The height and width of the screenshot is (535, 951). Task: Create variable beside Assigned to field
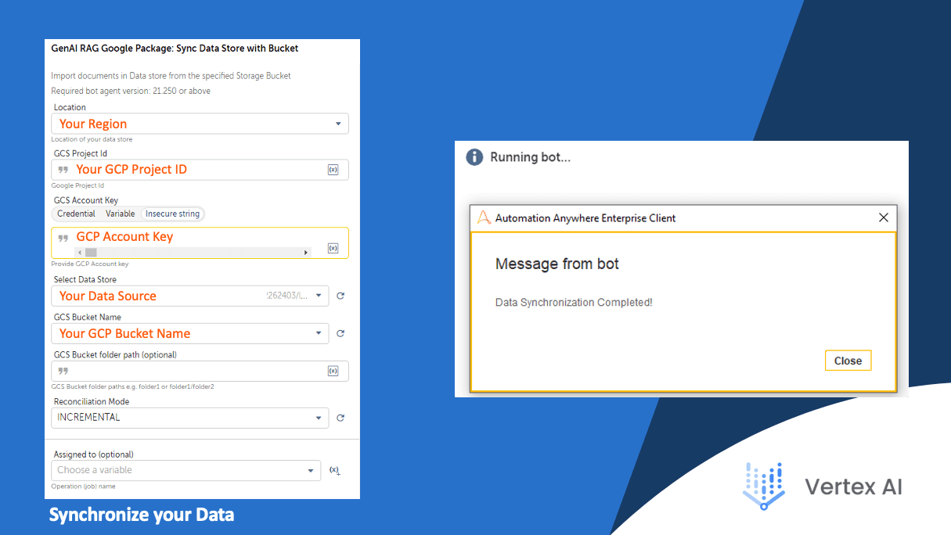tap(334, 470)
